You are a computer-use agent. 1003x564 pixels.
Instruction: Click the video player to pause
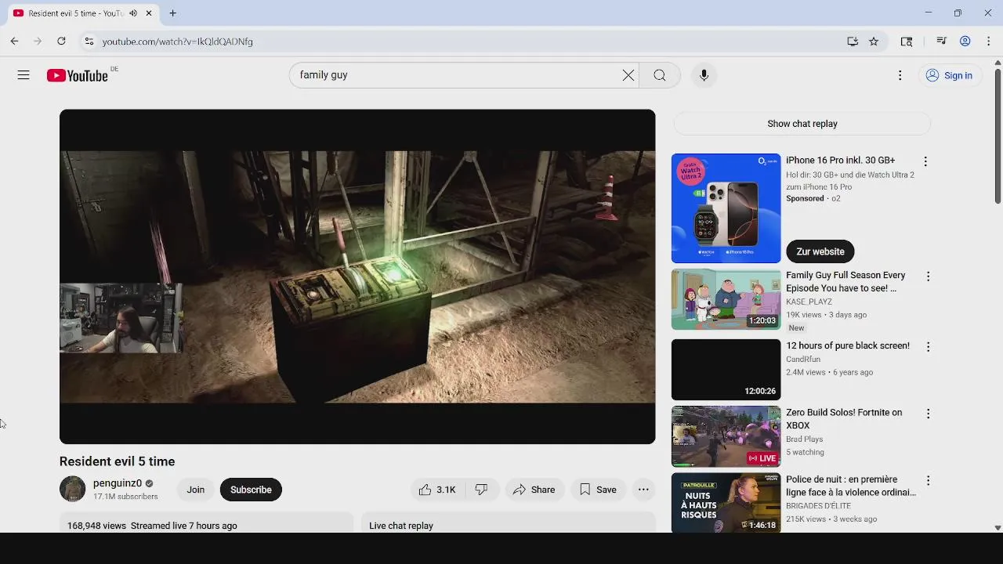point(357,277)
